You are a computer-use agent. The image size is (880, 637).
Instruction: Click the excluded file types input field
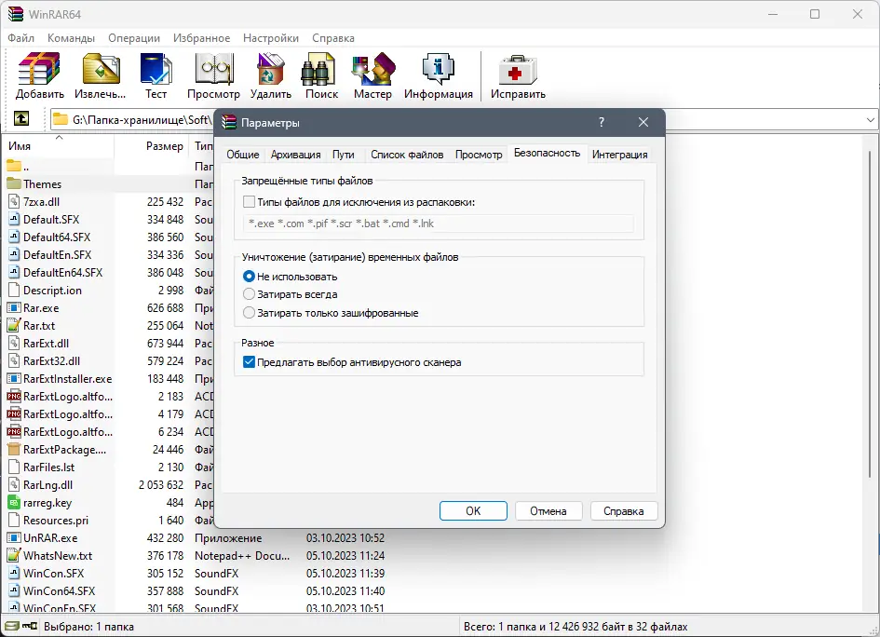pyautogui.click(x=439, y=224)
